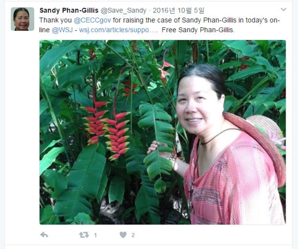Image resolution: width=298 pixels, height=249 pixels.
Task: Open the attached garden photo
Action: (x=163, y=132)
